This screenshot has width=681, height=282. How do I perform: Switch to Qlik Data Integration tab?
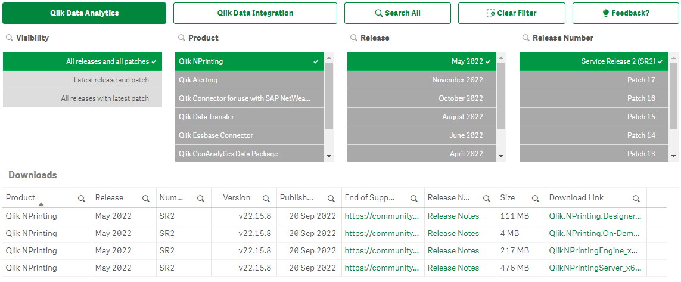tap(255, 13)
